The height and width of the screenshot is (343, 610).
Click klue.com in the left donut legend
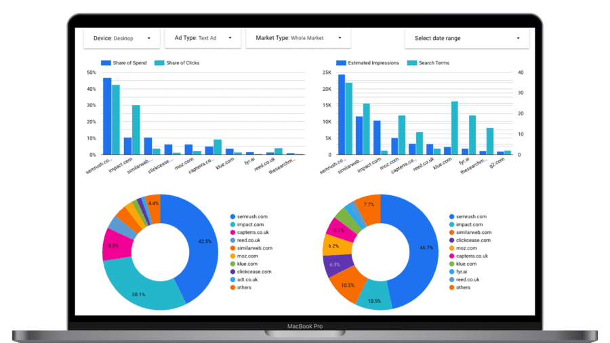tap(244, 264)
